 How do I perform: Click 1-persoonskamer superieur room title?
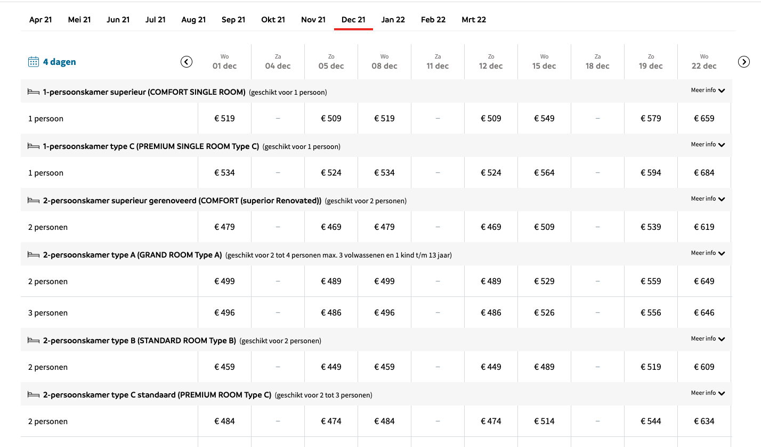(144, 92)
